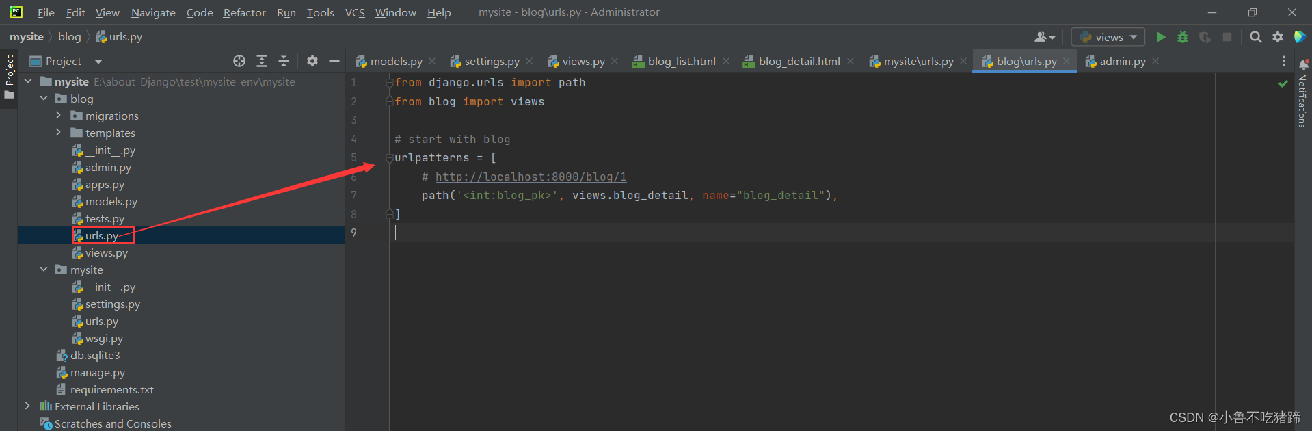Screen dimensions: 1312x431
Task: Open the Navigate menu
Action: [x=153, y=12]
